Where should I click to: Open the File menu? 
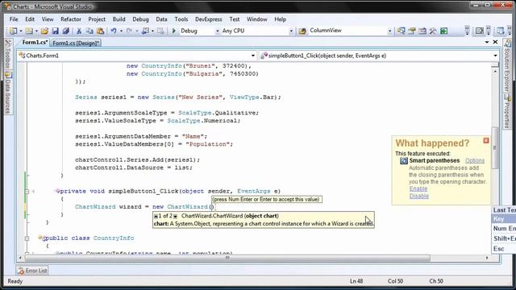14,19
